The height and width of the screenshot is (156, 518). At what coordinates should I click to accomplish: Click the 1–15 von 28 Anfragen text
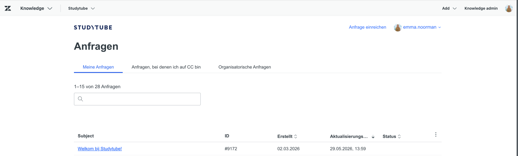97,86
